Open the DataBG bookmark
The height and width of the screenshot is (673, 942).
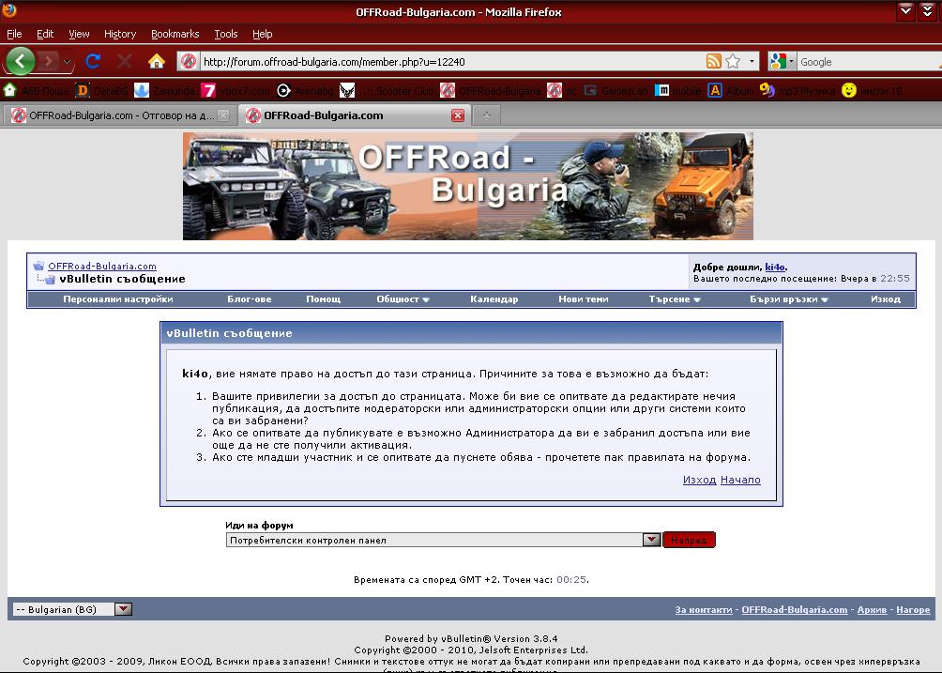point(101,91)
